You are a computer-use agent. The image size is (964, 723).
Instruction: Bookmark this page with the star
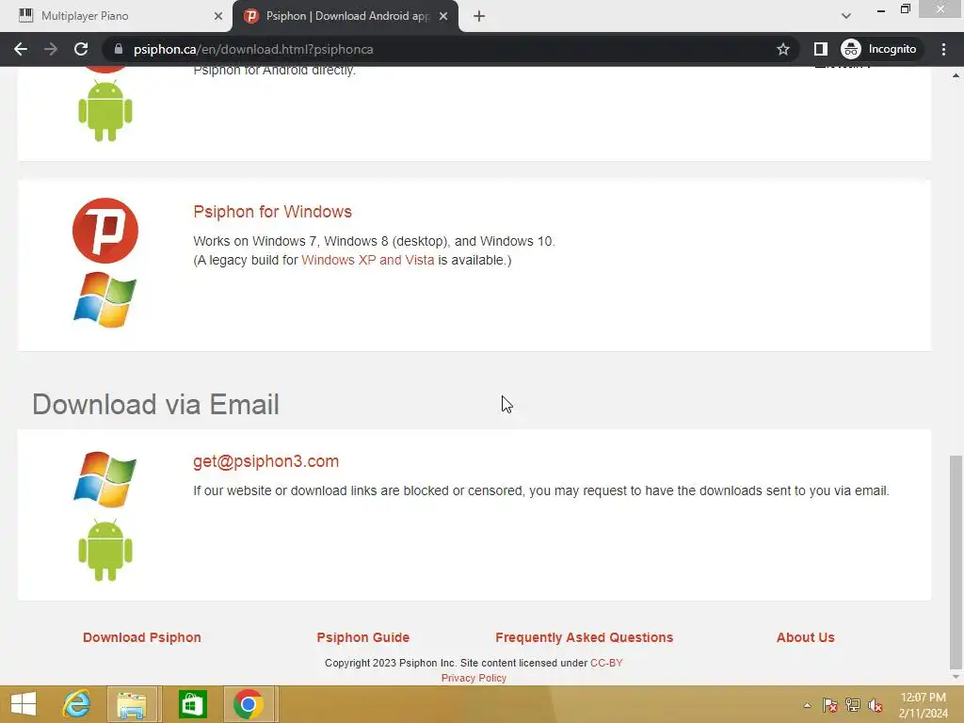(x=782, y=49)
